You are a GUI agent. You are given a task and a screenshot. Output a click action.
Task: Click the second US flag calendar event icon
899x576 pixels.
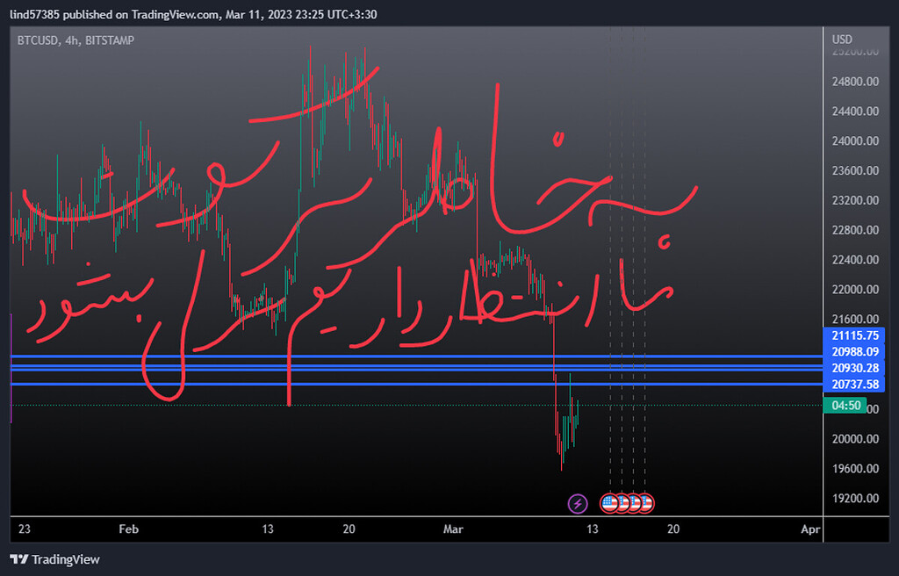622,503
